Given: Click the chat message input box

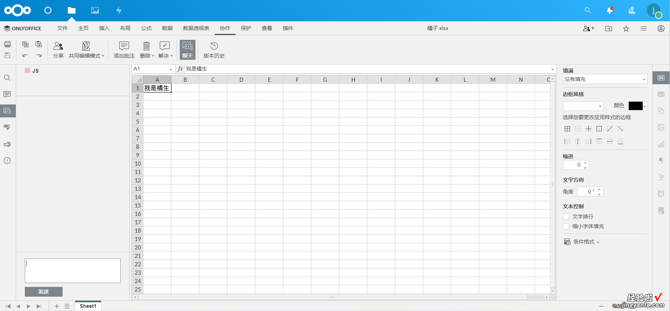Looking at the screenshot, I should (x=73, y=271).
